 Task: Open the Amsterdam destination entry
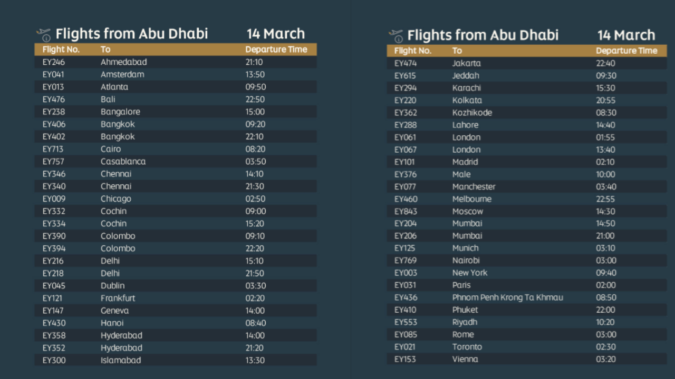tap(122, 75)
